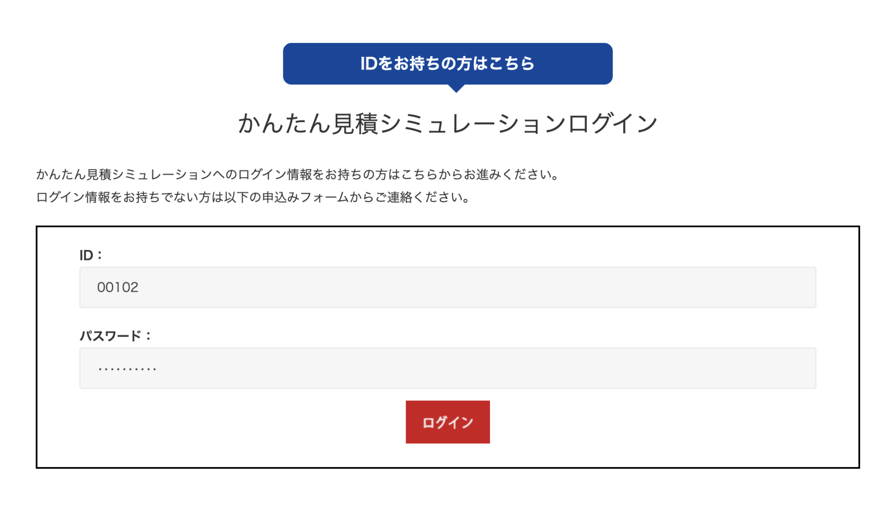The width and height of the screenshot is (895, 510).
Task: Click the blue IDをお持ちの方はこちら banner
Action: [447, 63]
